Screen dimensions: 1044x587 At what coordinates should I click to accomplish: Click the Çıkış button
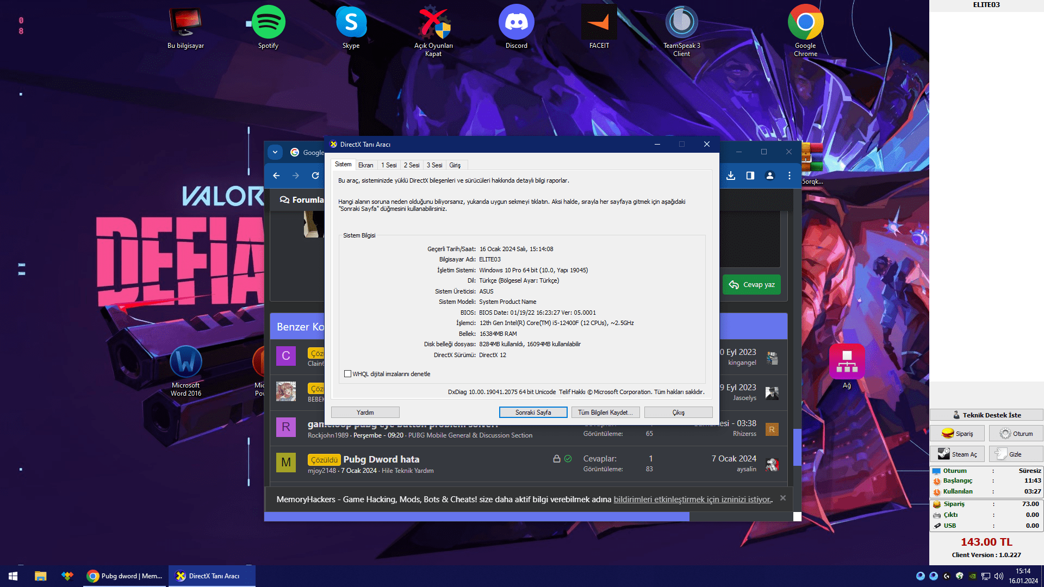pos(679,413)
